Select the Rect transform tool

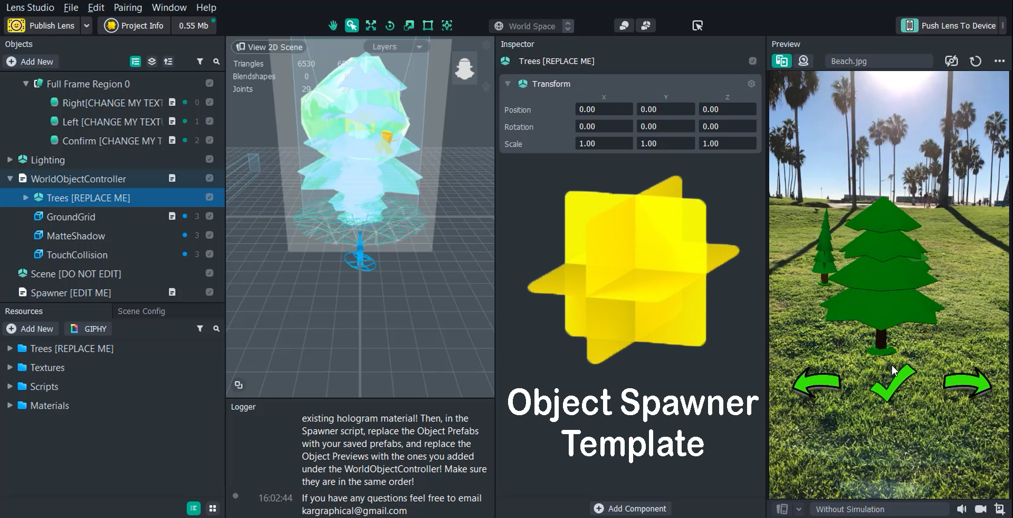tap(428, 25)
